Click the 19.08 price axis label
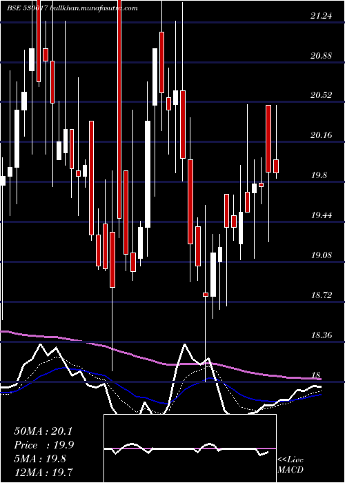The height and width of the screenshot is (483, 345). pos(322,255)
